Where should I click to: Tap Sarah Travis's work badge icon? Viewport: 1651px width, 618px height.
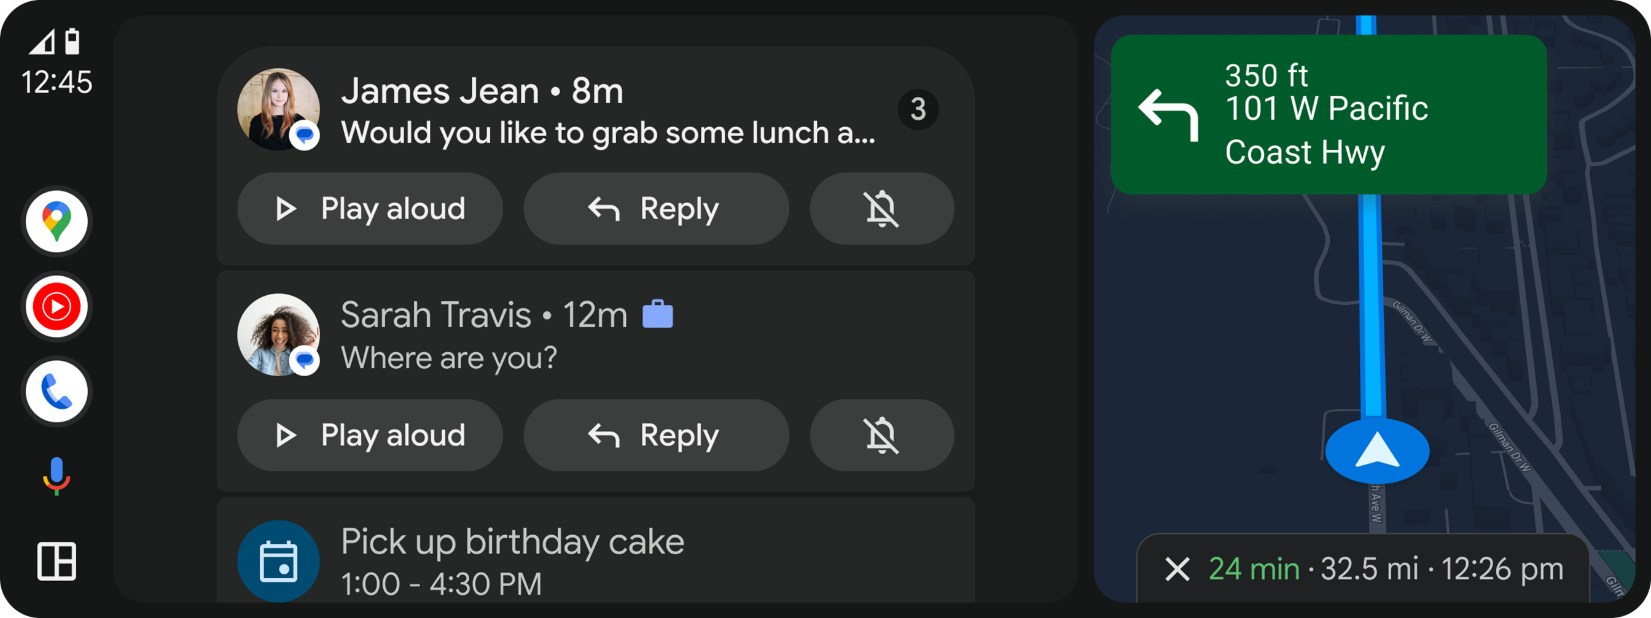pos(658,314)
